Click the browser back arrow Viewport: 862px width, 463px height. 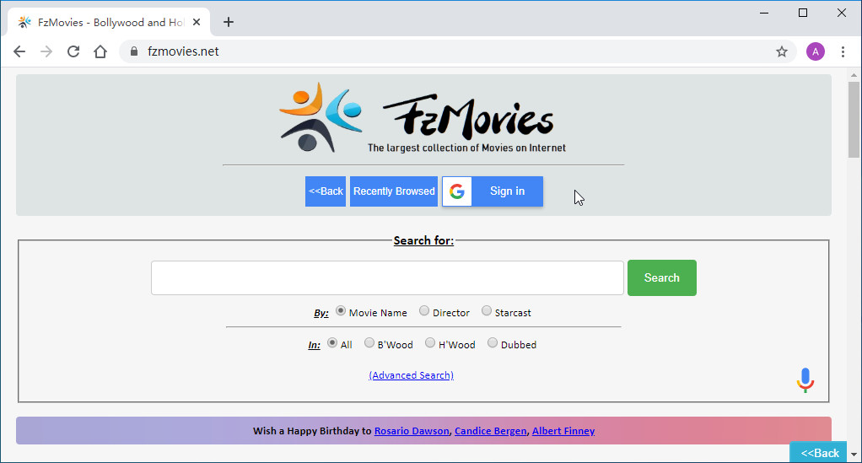19,51
